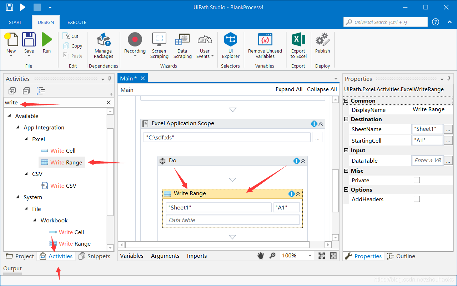Toggle the AddHeaders checkbox
This screenshot has width=457, height=286.
pyautogui.click(x=417, y=199)
